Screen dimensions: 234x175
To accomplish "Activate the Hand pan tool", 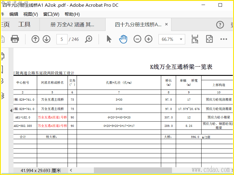I will pyautogui.click(x=123, y=39).
